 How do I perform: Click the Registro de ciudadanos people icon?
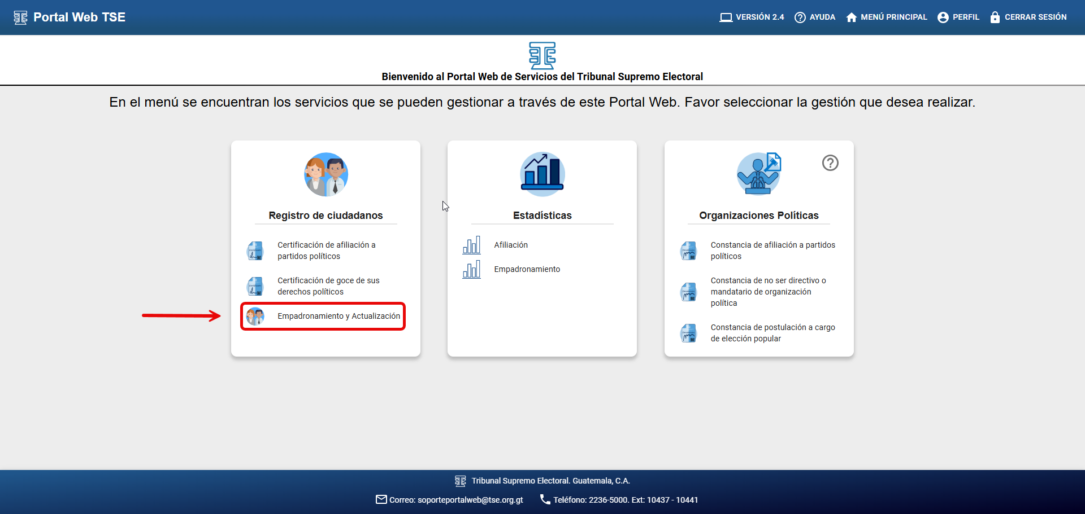(326, 174)
